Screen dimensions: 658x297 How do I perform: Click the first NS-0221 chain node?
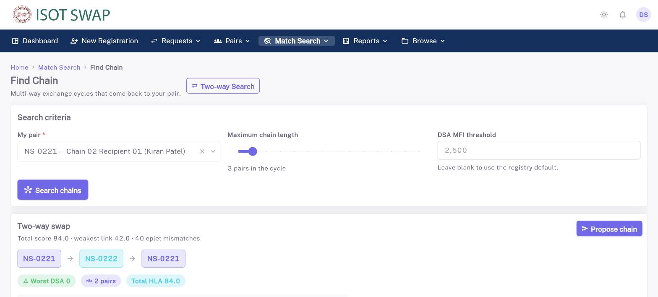[x=39, y=258]
